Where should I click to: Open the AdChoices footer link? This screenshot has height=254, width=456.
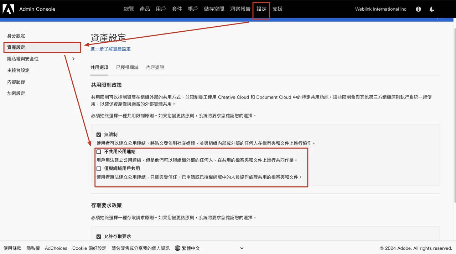coord(56,248)
